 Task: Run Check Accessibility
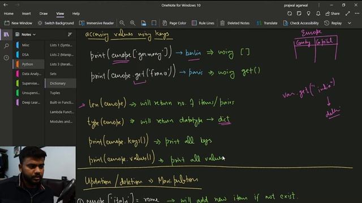(301, 23)
